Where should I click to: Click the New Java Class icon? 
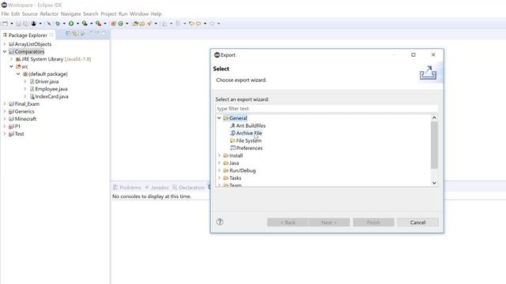pos(120,24)
